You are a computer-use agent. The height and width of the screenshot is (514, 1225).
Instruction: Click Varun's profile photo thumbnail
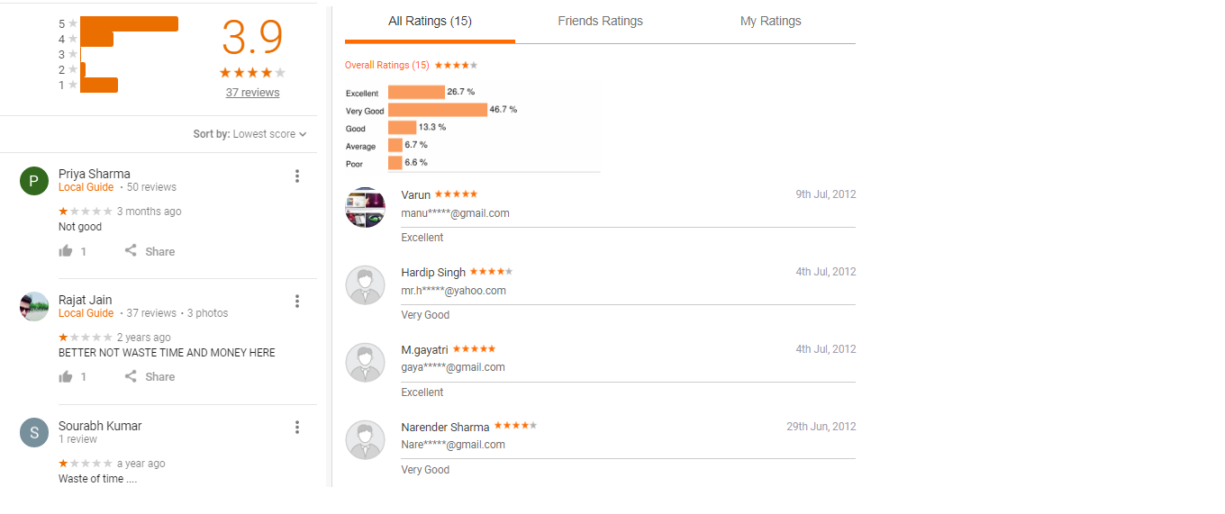pos(366,207)
